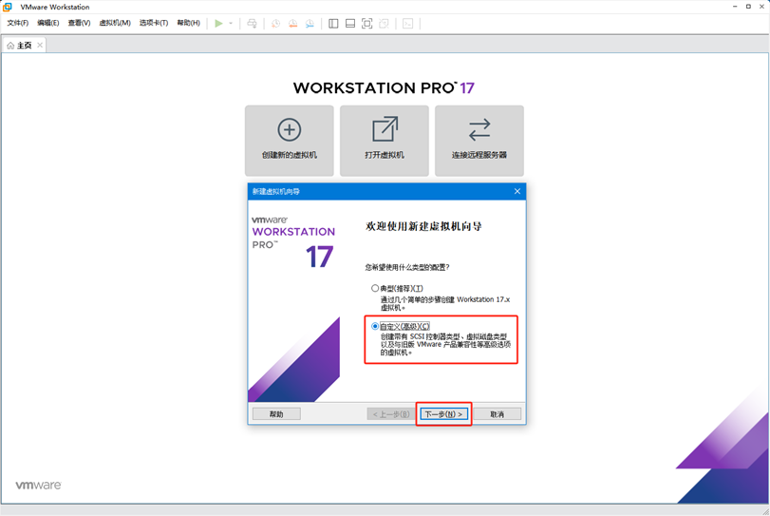The height and width of the screenshot is (516, 770).
Task: Open the 编辑(E) menu
Action: (x=47, y=23)
